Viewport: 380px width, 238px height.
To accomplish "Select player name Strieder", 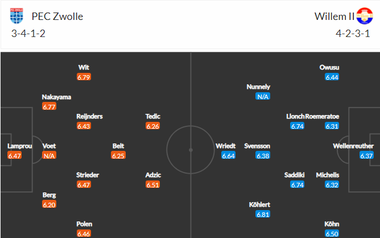I will click(x=88, y=175).
